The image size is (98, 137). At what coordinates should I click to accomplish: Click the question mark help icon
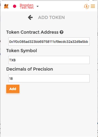click(x=62, y=32)
